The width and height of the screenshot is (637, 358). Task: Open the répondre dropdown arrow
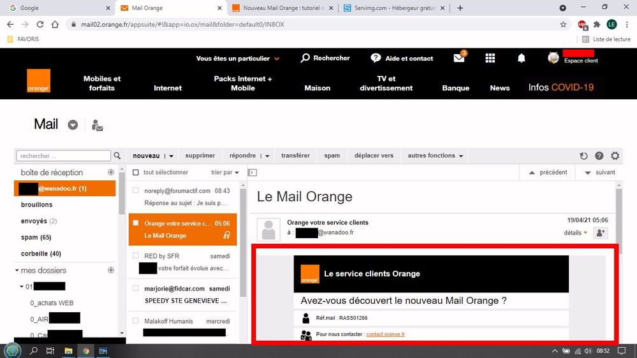click(x=267, y=156)
